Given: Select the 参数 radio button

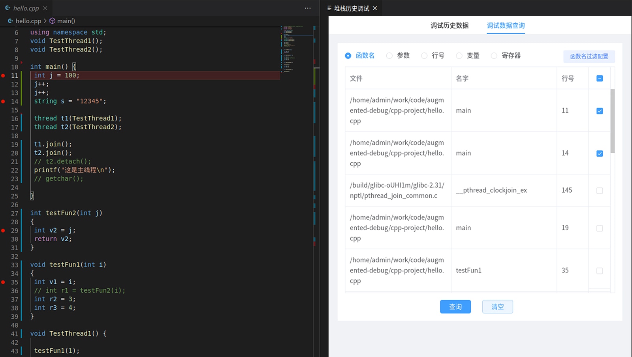Looking at the screenshot, I should 389,56.
